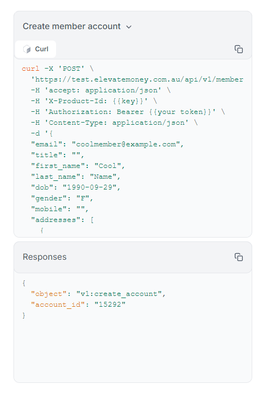Click the account_id value 15292
This screenshot has width=256, height=398.
point(110,305)
